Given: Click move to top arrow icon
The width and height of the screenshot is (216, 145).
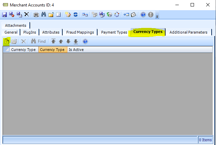Looking at the screenshot, I should pos(53,41).
